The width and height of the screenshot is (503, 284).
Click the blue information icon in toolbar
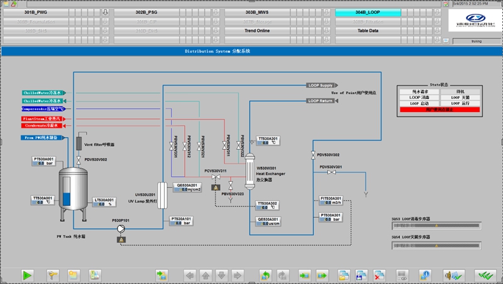coord(426,275)
